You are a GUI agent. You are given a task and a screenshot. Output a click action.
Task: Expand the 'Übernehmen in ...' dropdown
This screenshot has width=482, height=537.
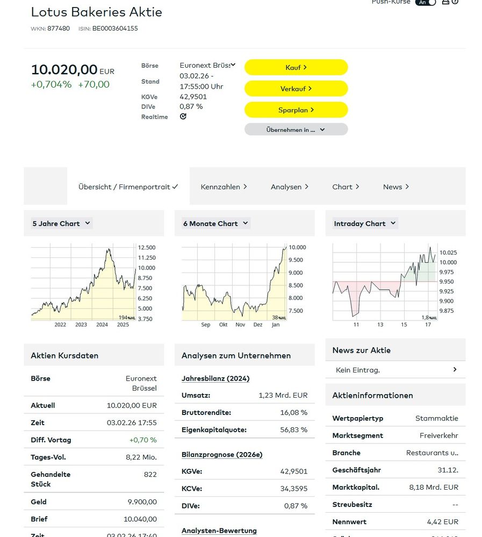296,130
